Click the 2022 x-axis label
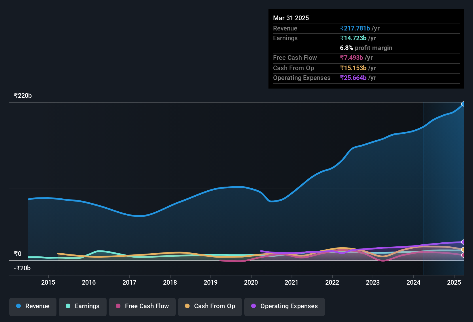 point(332,282)
